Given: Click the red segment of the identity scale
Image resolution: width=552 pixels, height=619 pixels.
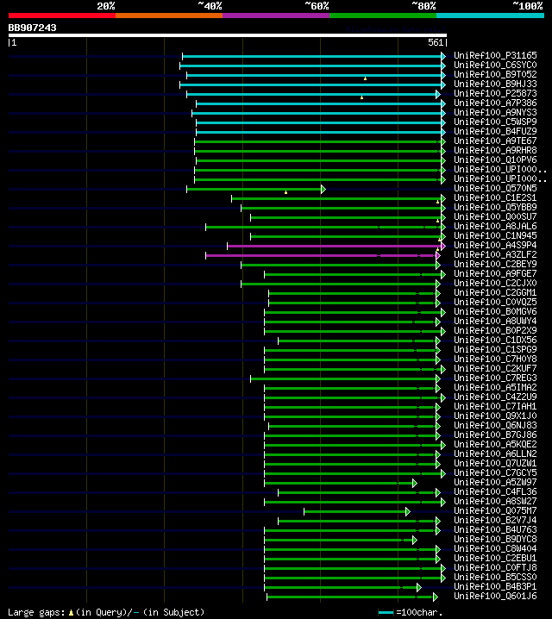Looking at the screenshot, I should [x=62, y=16].
